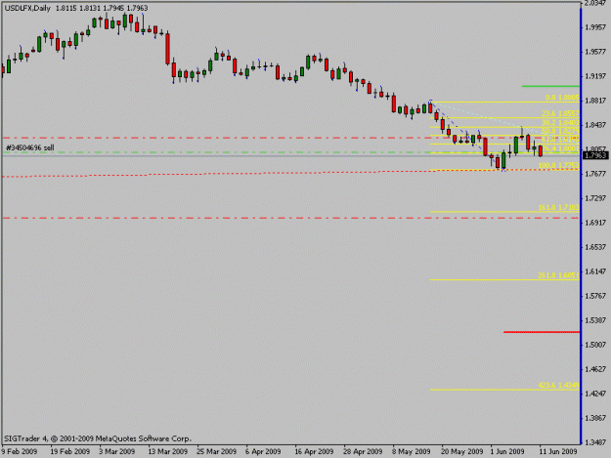Click price axis label 1.6147
This screenshot has width=611, height=458.
click(596, 271)
